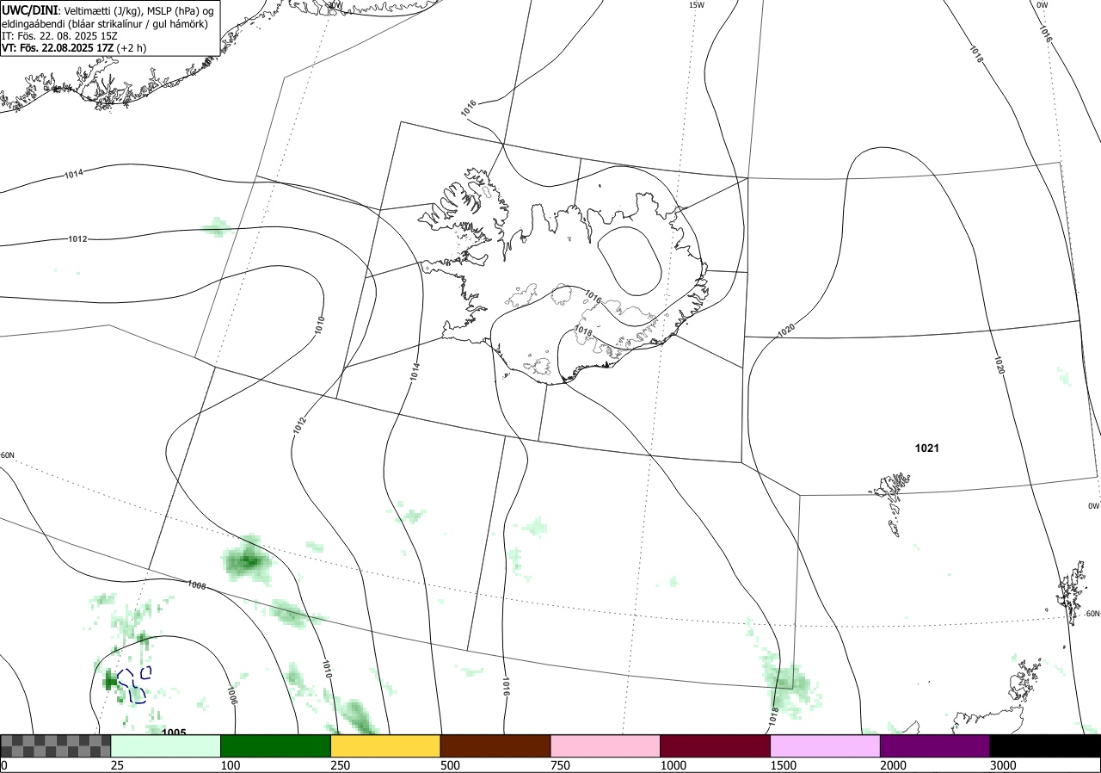Screen dimensions: 1101x773
Task: Select the black above-3000 legend swatch
Action: click(1045, 745)
